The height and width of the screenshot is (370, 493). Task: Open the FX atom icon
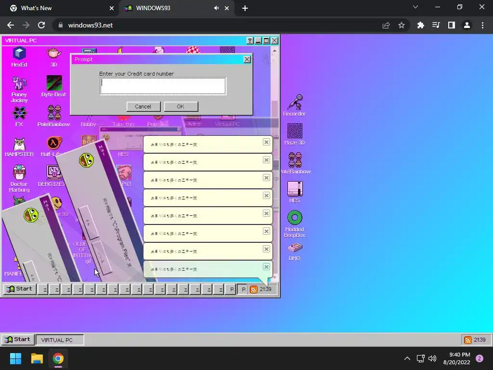19,117
